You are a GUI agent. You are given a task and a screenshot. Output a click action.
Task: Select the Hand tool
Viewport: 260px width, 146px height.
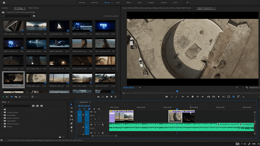coord(71,127)
